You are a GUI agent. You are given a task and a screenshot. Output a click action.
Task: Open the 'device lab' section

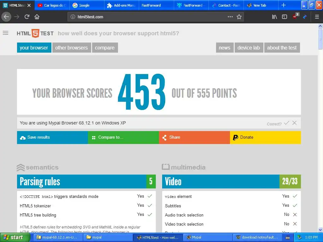coord(249,48)
